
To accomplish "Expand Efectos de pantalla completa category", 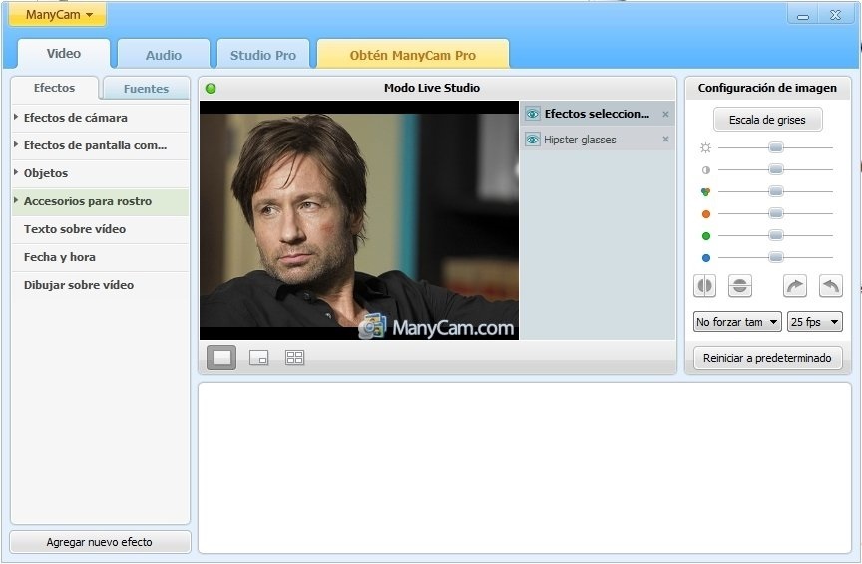I will [x=100, y=145].
